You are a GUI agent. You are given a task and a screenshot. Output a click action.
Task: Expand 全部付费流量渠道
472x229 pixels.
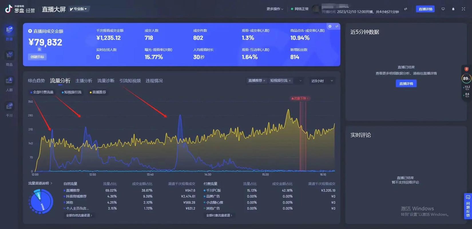219,215
